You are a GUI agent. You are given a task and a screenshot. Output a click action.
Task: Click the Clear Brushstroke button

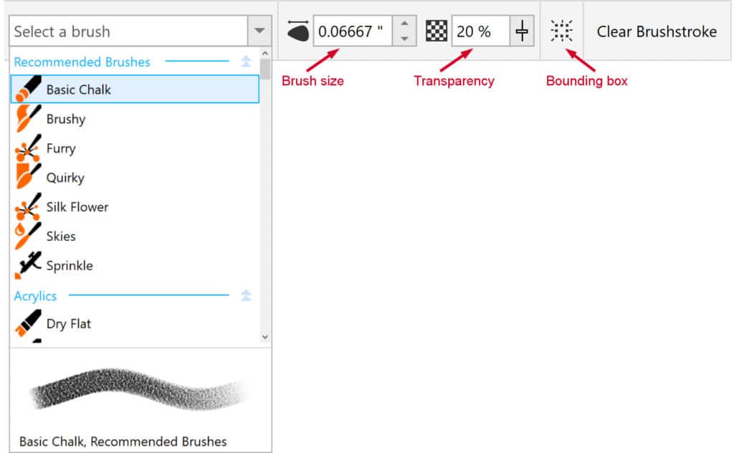coord(656,32)
